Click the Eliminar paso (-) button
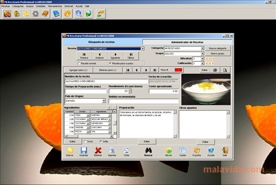 108,70
